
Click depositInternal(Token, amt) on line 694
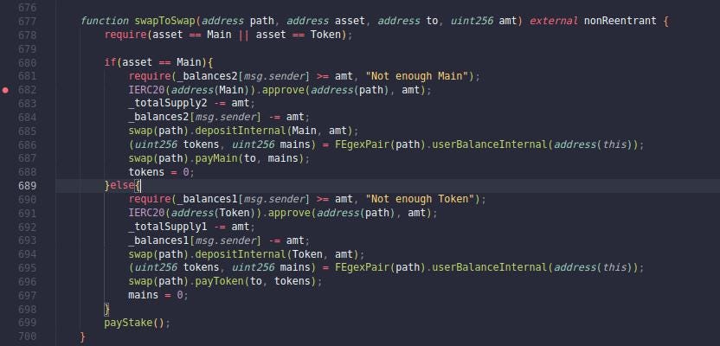point(277,253)
